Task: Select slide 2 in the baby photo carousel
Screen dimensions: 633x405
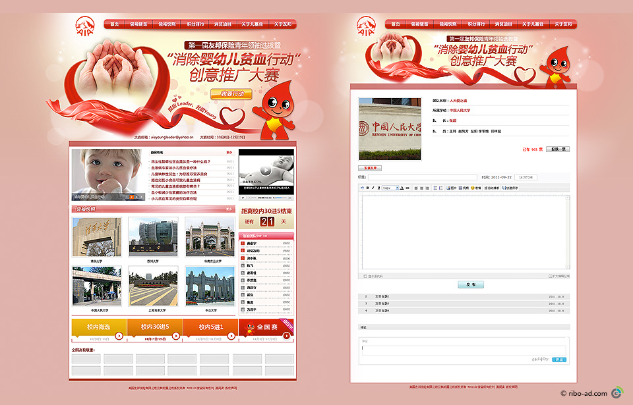Action: pyautogui.click(x=131, y=197)
